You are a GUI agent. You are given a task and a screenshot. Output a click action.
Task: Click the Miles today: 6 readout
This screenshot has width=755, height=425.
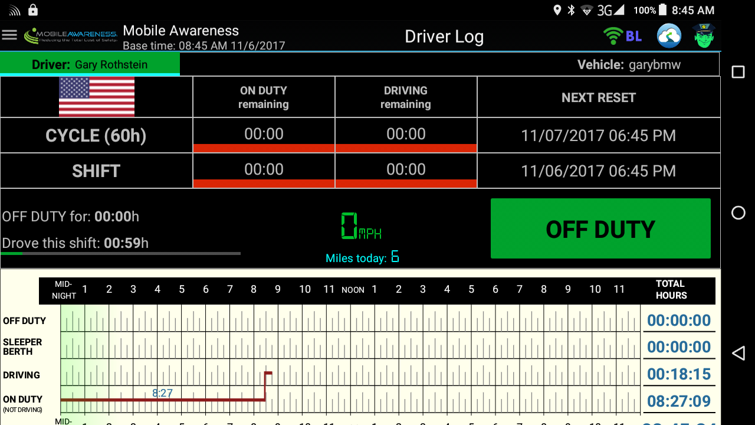click(362, 257)
